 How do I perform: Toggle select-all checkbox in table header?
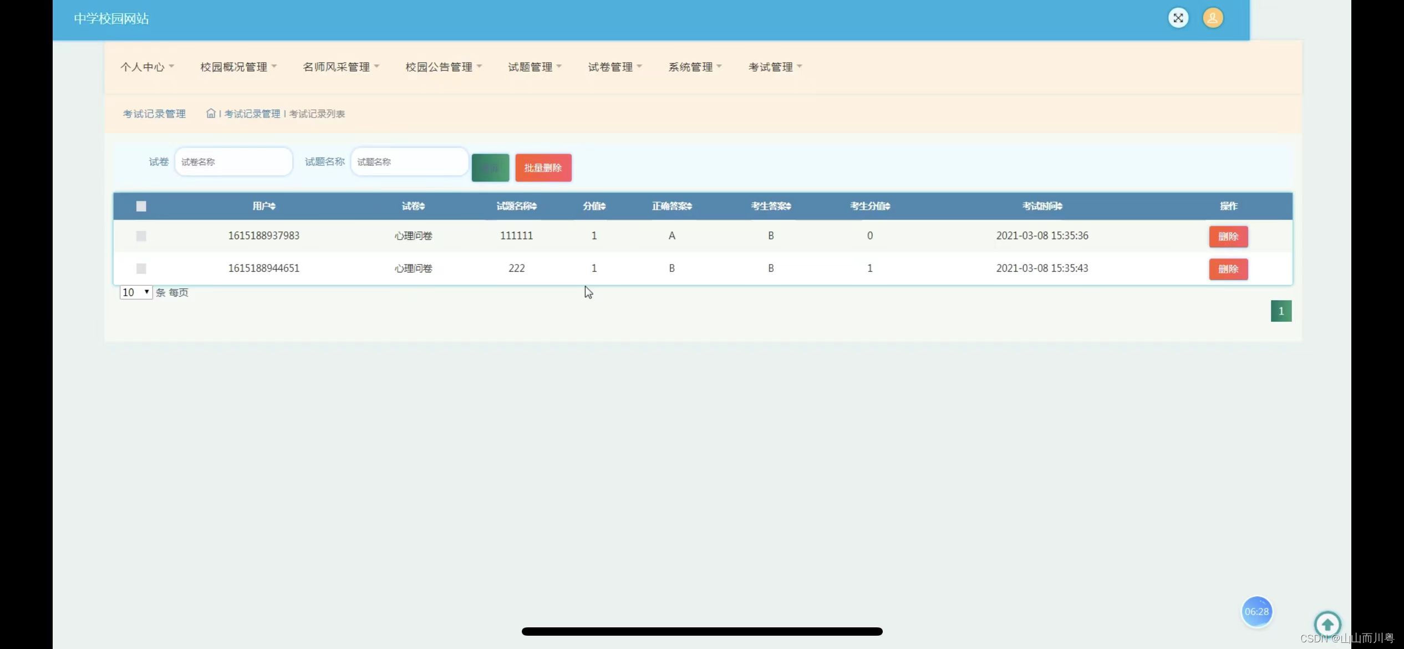coord(141,206)
